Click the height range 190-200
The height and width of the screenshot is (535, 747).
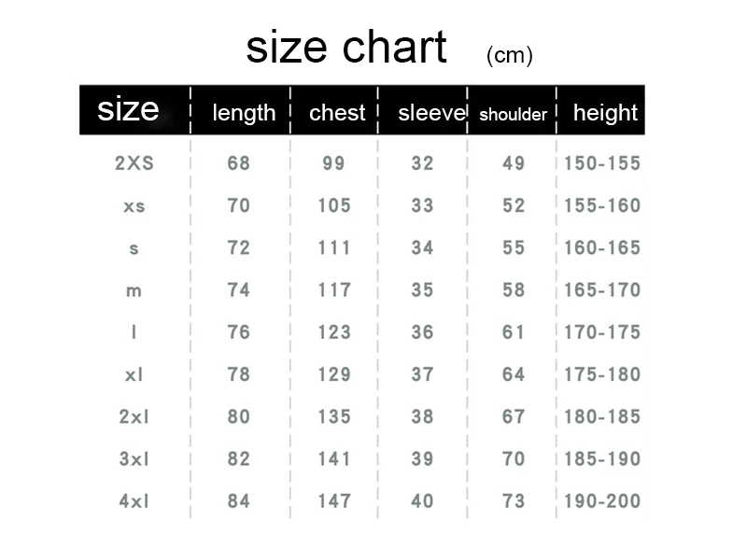pos(602,501)
